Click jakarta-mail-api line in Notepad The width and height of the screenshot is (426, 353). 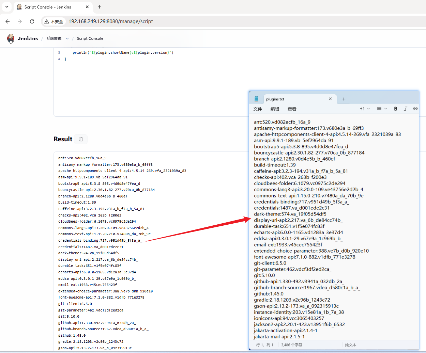[x=279, y=336]
